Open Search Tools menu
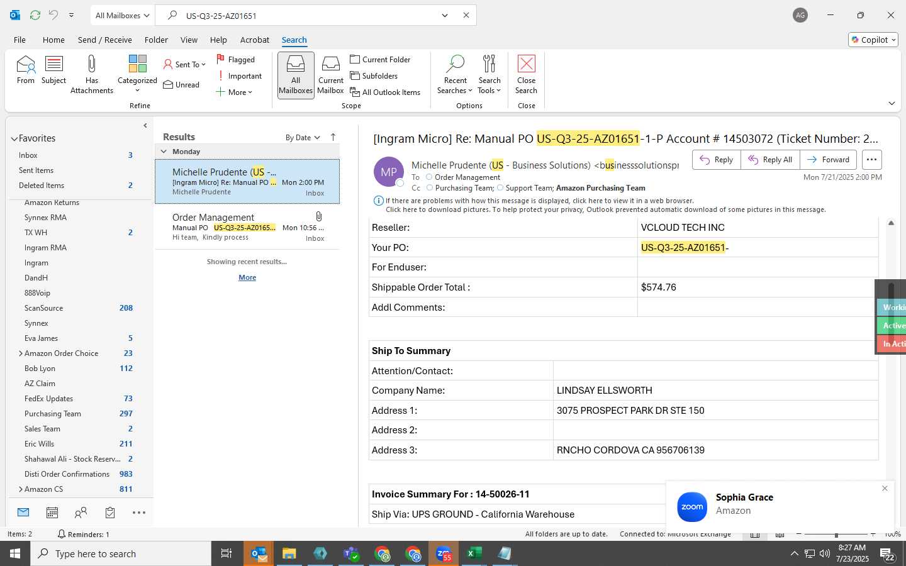The width and height of the screenshot is (906, 566). [489, 74]
